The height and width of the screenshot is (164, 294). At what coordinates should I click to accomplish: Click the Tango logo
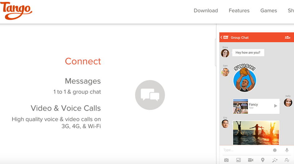(x=16, y=11)
